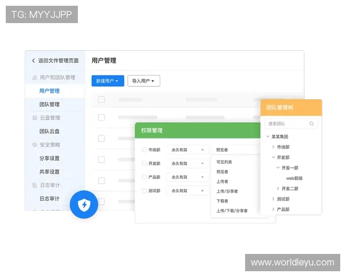Choose 可见列表 from the role list
The image size is (346, 277).
point(224,162)
